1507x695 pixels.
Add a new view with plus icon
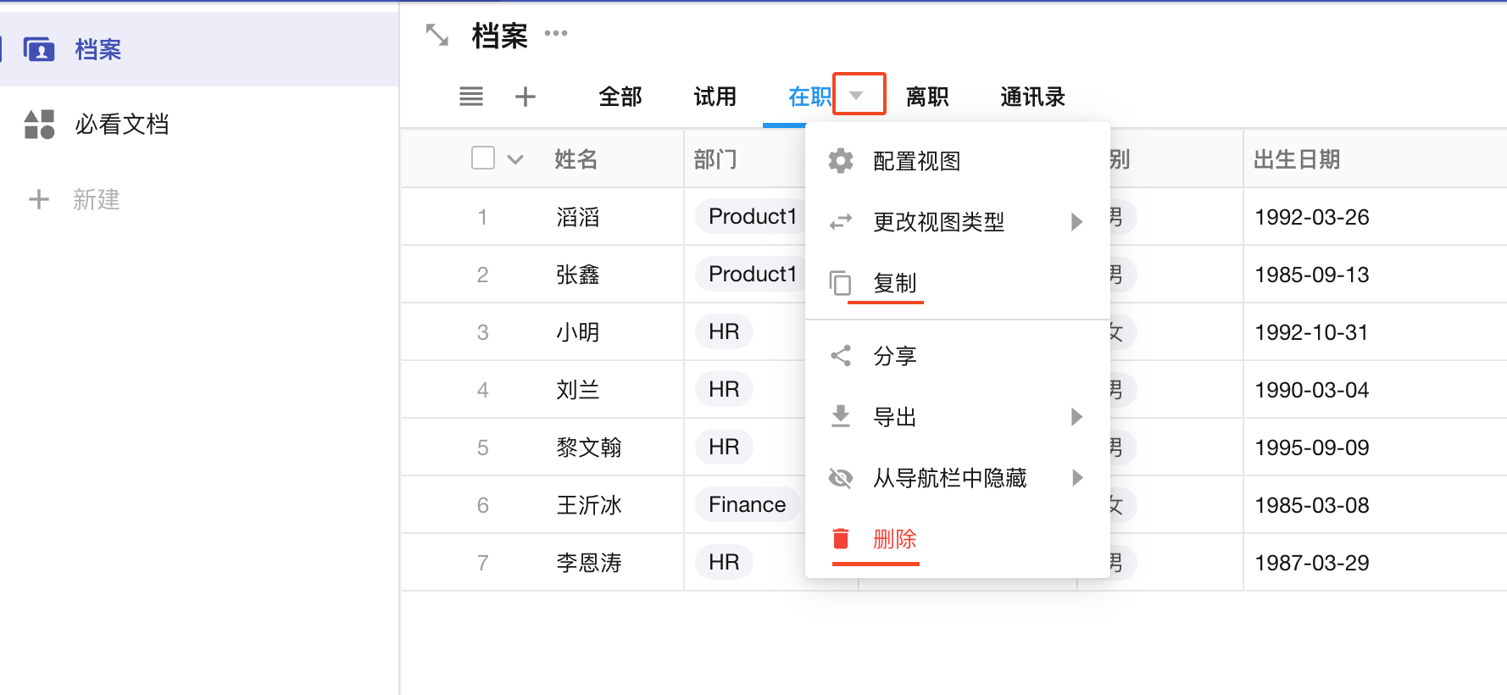[x=526, y=97]
